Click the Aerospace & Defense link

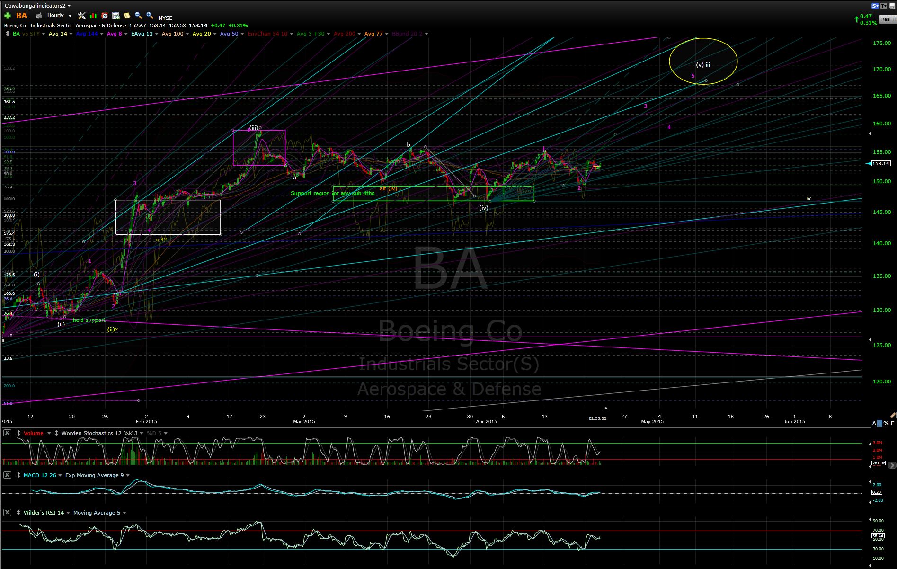click(100, 26)
